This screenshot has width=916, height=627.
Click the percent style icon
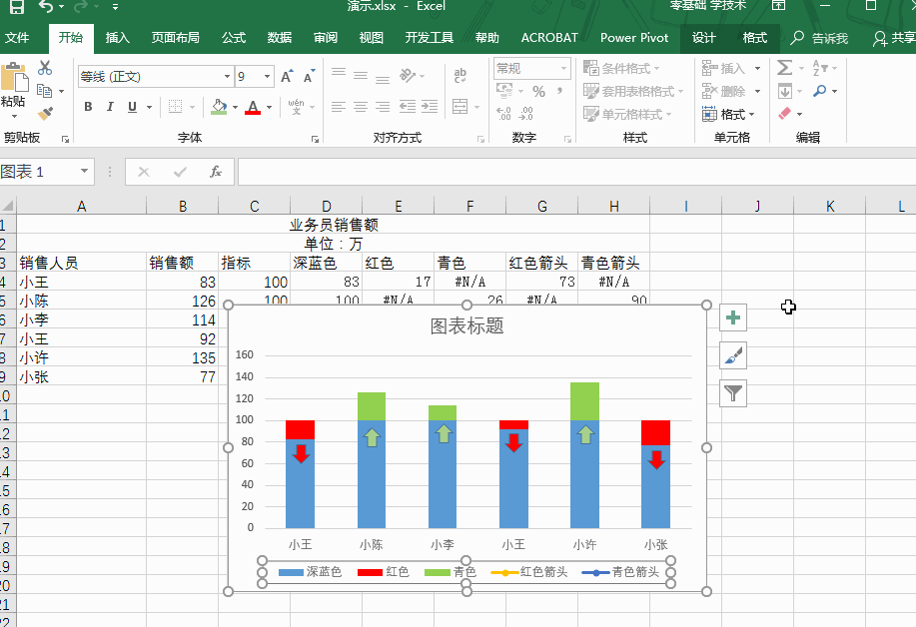pyautogui.click(x=538, y=91)
